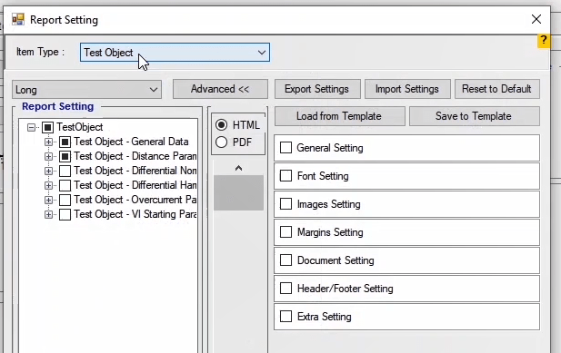Screen dimensions: 561x353
Task: Expand Test Object - Differential Nom node
Action: pos(48,171)
